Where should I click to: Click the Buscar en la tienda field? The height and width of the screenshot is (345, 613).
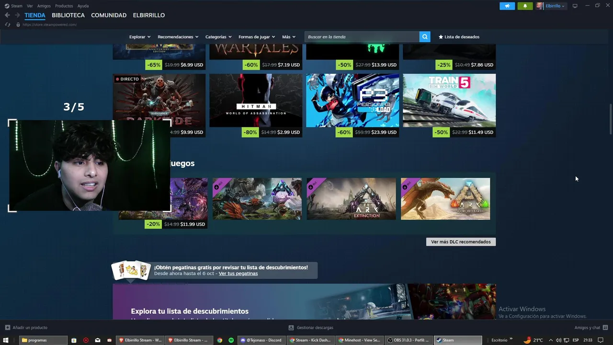click(x=362, y=37)
